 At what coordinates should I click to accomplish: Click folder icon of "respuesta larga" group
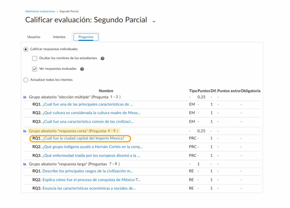[x=25, y=164]
